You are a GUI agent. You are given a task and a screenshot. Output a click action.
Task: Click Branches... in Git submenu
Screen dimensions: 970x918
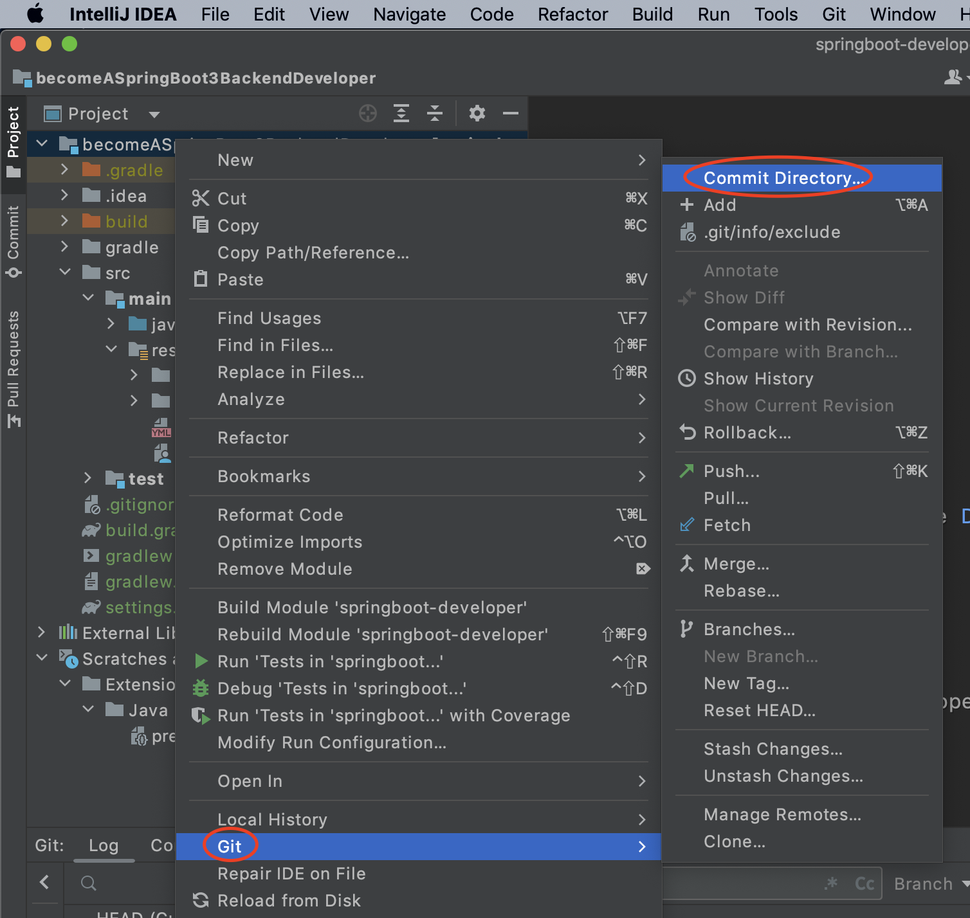pyautogui.click(x=802, y=629)
